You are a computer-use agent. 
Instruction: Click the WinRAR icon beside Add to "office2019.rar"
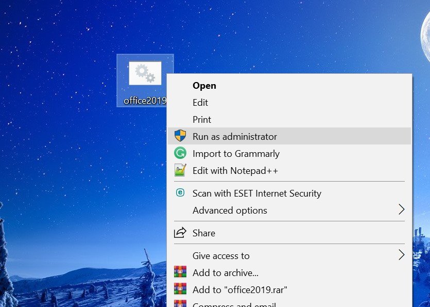click(180, 289)
